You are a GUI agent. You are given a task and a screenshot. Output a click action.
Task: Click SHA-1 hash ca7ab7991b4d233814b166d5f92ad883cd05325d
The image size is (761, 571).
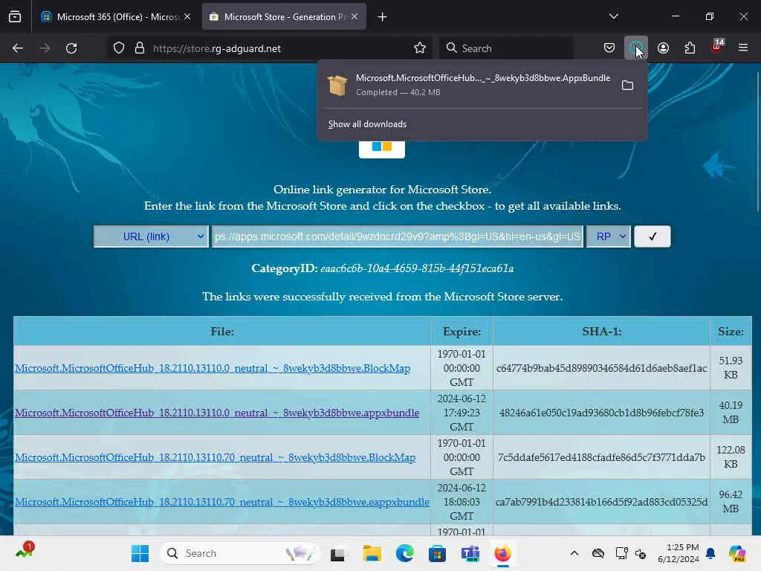pos(601,503)
